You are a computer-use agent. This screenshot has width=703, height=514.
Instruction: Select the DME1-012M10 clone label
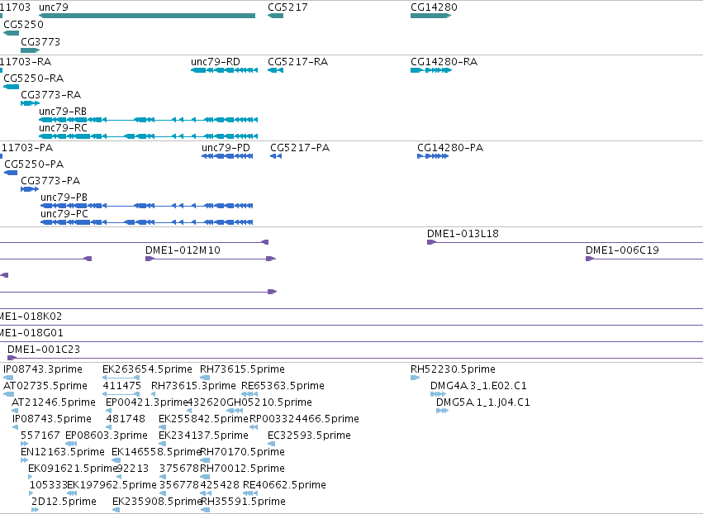[x=183, y=250]
